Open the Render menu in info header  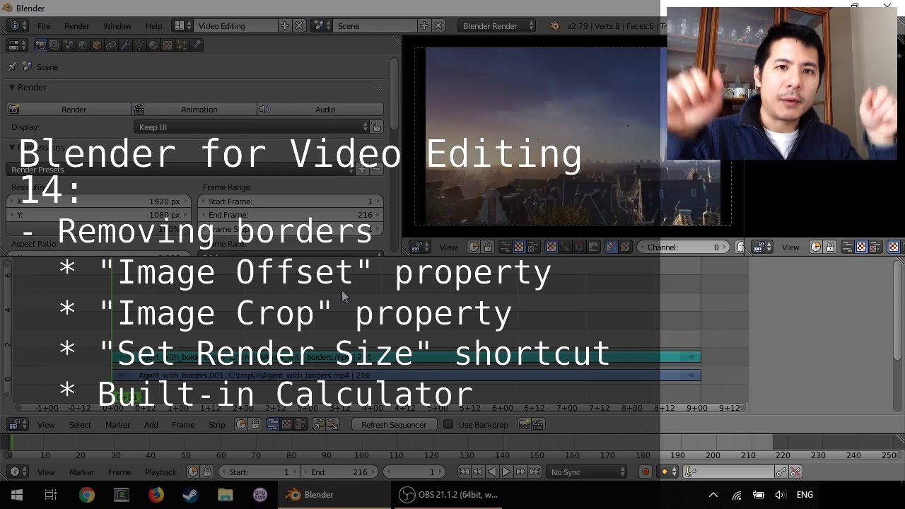[76, 25]
